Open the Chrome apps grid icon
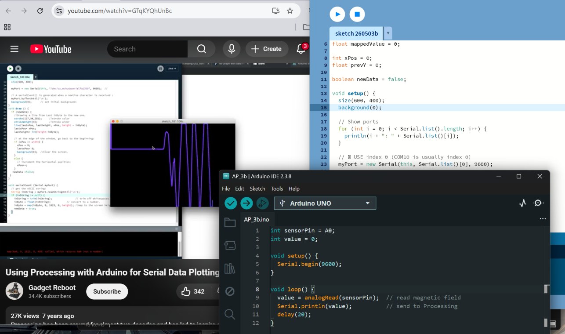Image resolution: width=565 pixels, height=334 pixels. tap(7, 27)
